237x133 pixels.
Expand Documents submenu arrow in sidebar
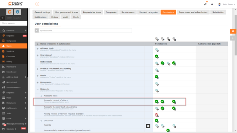(x=26, y=103)
